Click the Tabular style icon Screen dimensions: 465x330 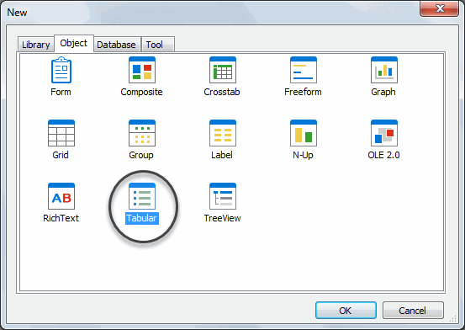142,196
